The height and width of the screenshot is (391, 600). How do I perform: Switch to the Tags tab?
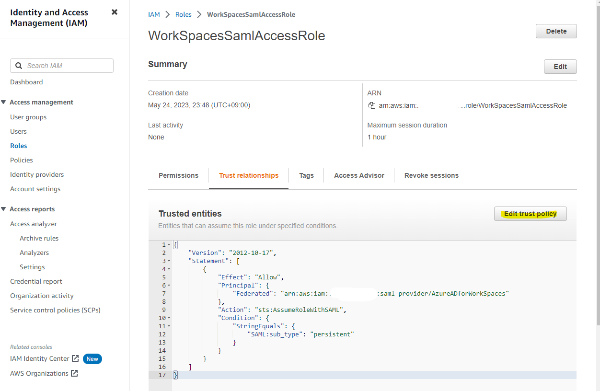click(x=306, y=175)
